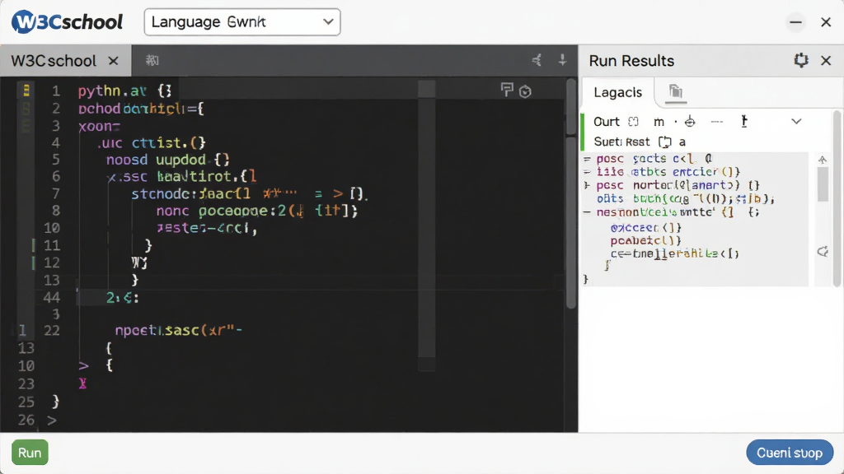Open the Language dropdown
The width and height of the screenshot is (844, 474).
pos(242,22)
